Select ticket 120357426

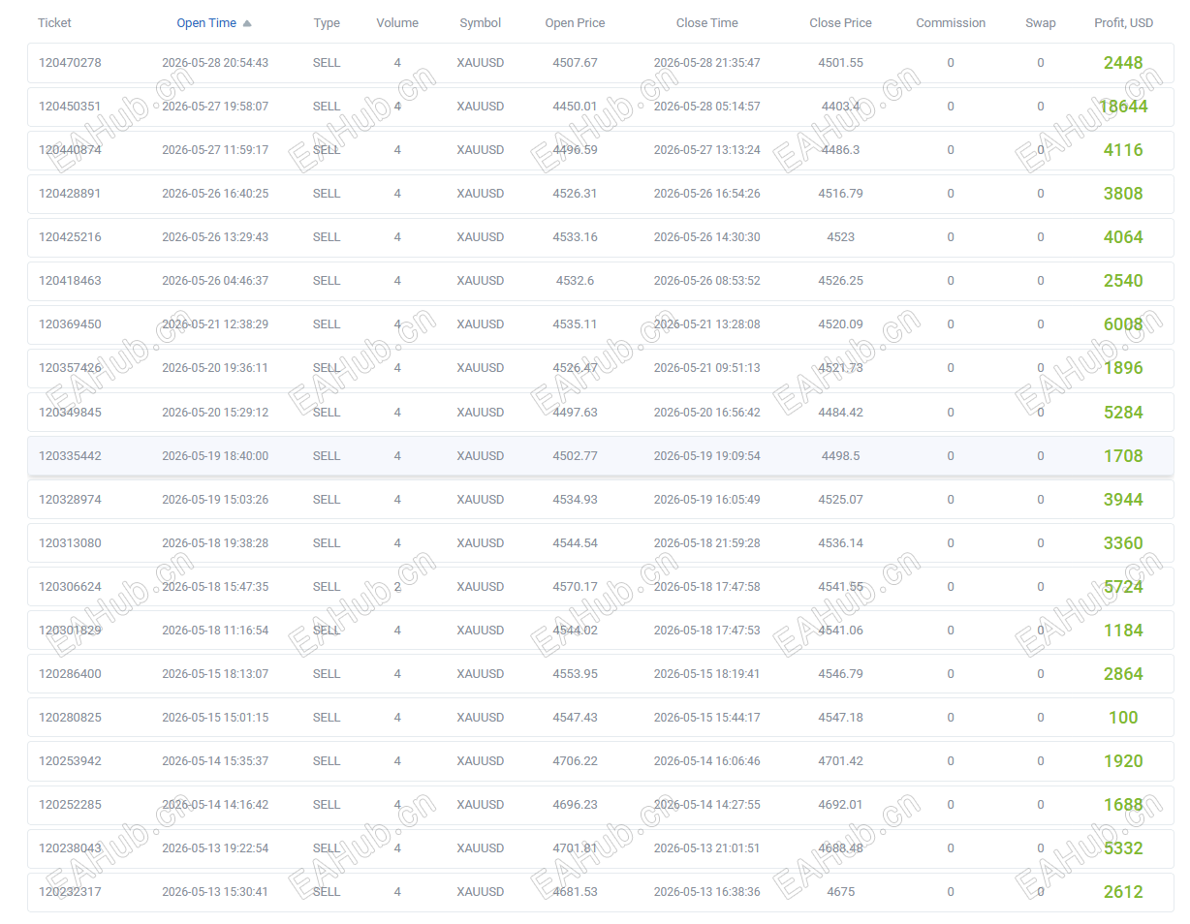70,368
